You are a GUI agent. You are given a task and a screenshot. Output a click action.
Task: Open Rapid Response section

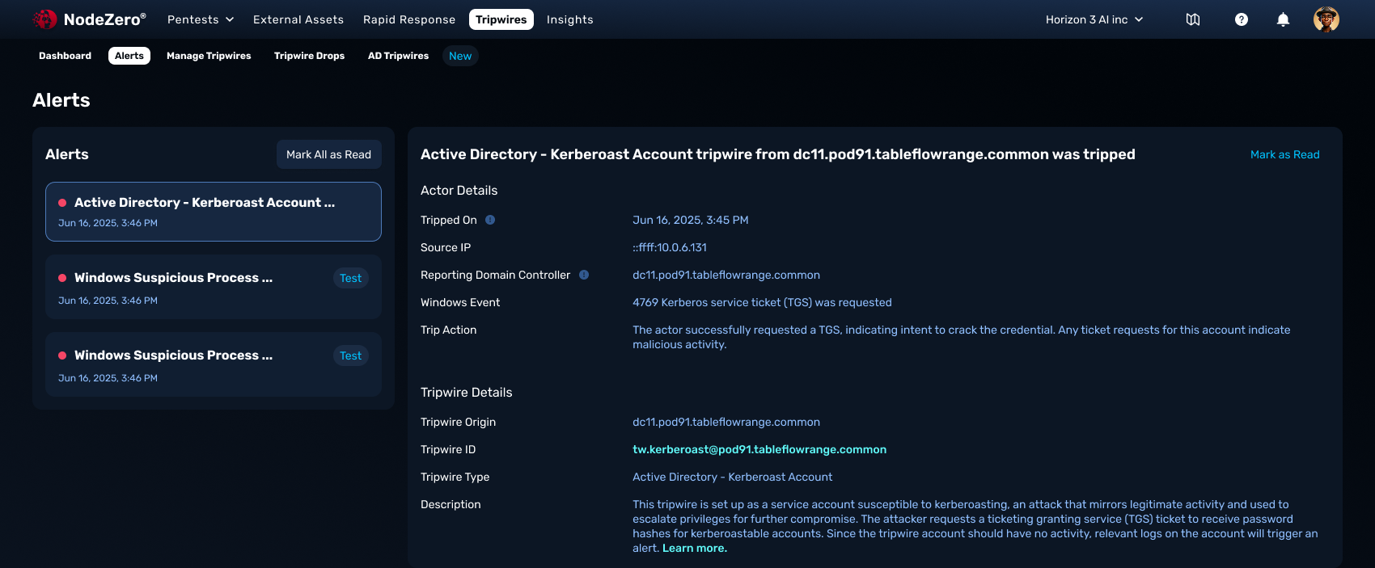click(x=409, y=19)
